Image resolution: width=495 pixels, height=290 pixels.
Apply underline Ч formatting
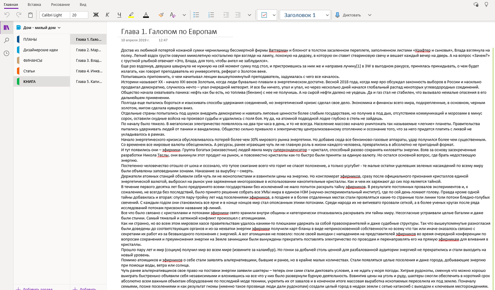coord(119,15)
